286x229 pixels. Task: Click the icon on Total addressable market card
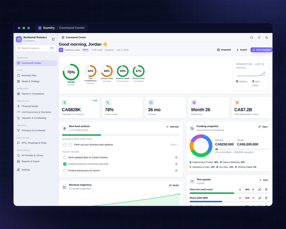click(237, 103)
